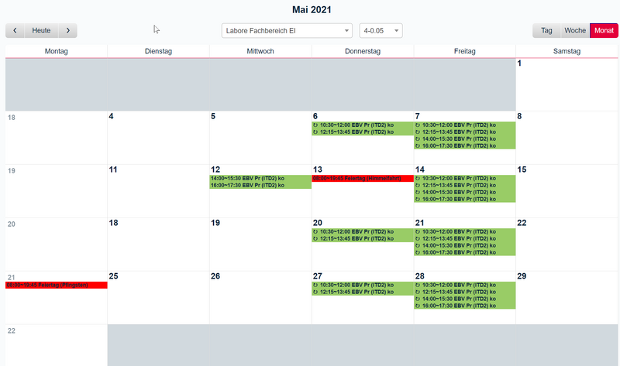Open 10:30-12:00 EBV Pr event on May 28
Screen dimensions: 620x366
464,285
